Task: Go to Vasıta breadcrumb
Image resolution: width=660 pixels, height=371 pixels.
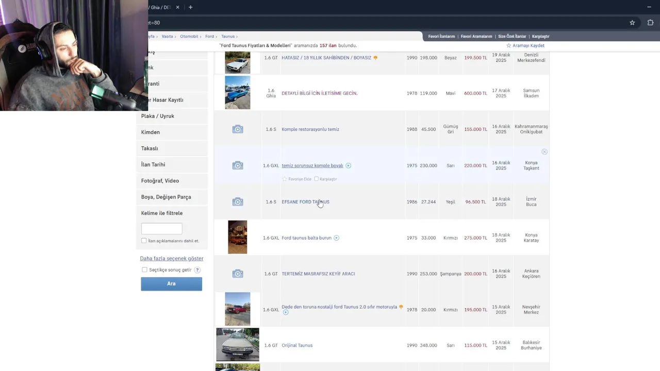Action: coord(167,37)
